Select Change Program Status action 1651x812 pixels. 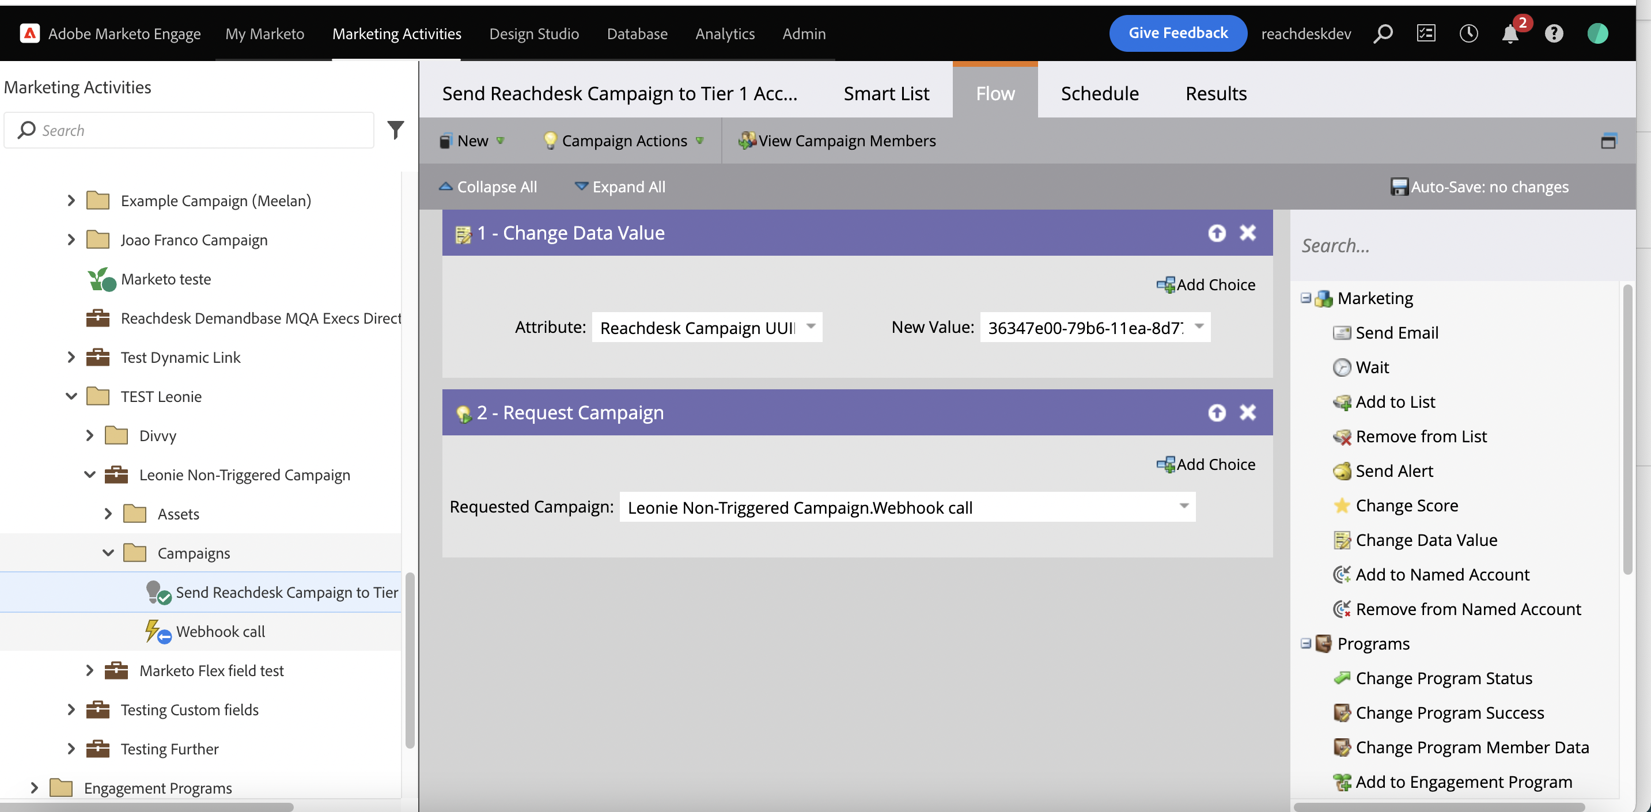click(x=1433, y=678)
